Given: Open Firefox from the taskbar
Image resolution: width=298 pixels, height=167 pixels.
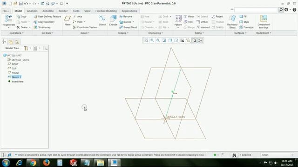Looking at the screenshot, I should pos(46,163).
